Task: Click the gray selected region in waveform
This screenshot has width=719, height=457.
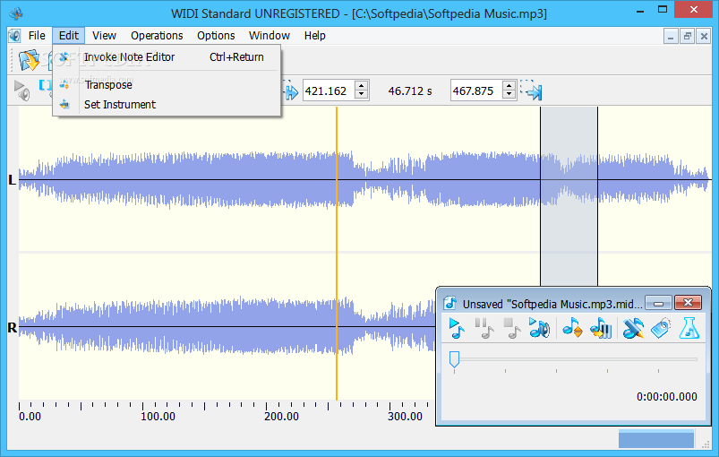Action: [569, 196]
